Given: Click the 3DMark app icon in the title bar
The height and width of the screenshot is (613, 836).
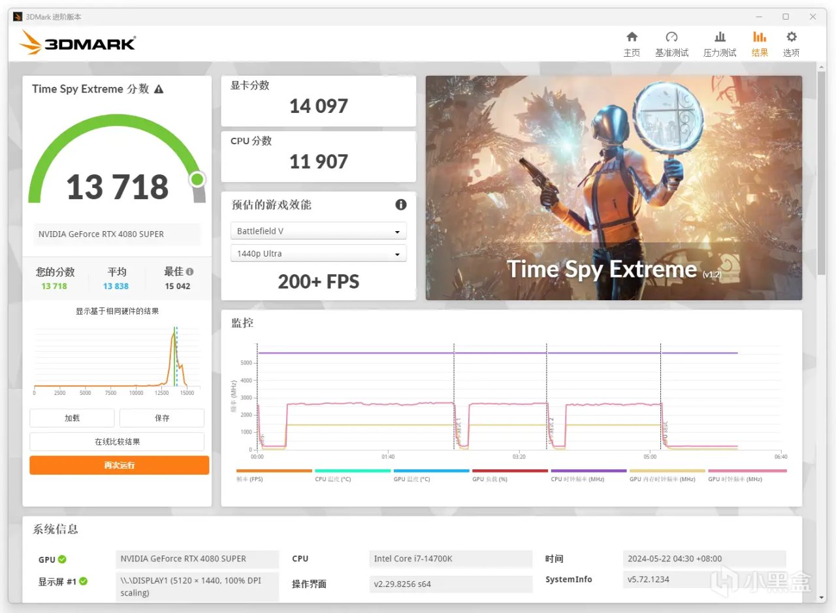Looking at the screenshot, I should click(18, 16).
